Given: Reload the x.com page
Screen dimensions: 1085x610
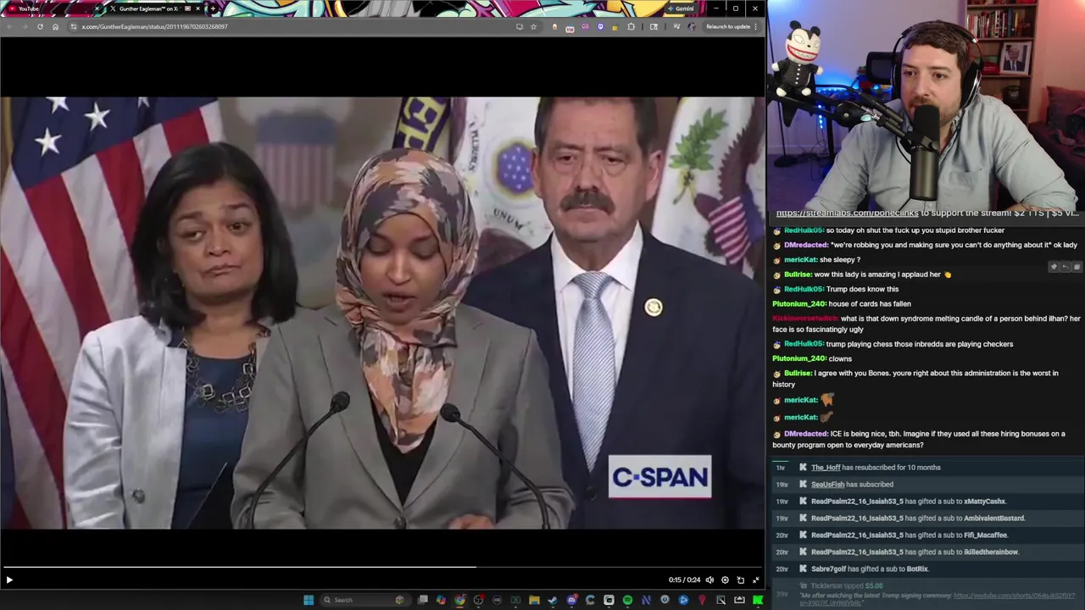Looking at the screenshot, I should (x=40, y=26).
